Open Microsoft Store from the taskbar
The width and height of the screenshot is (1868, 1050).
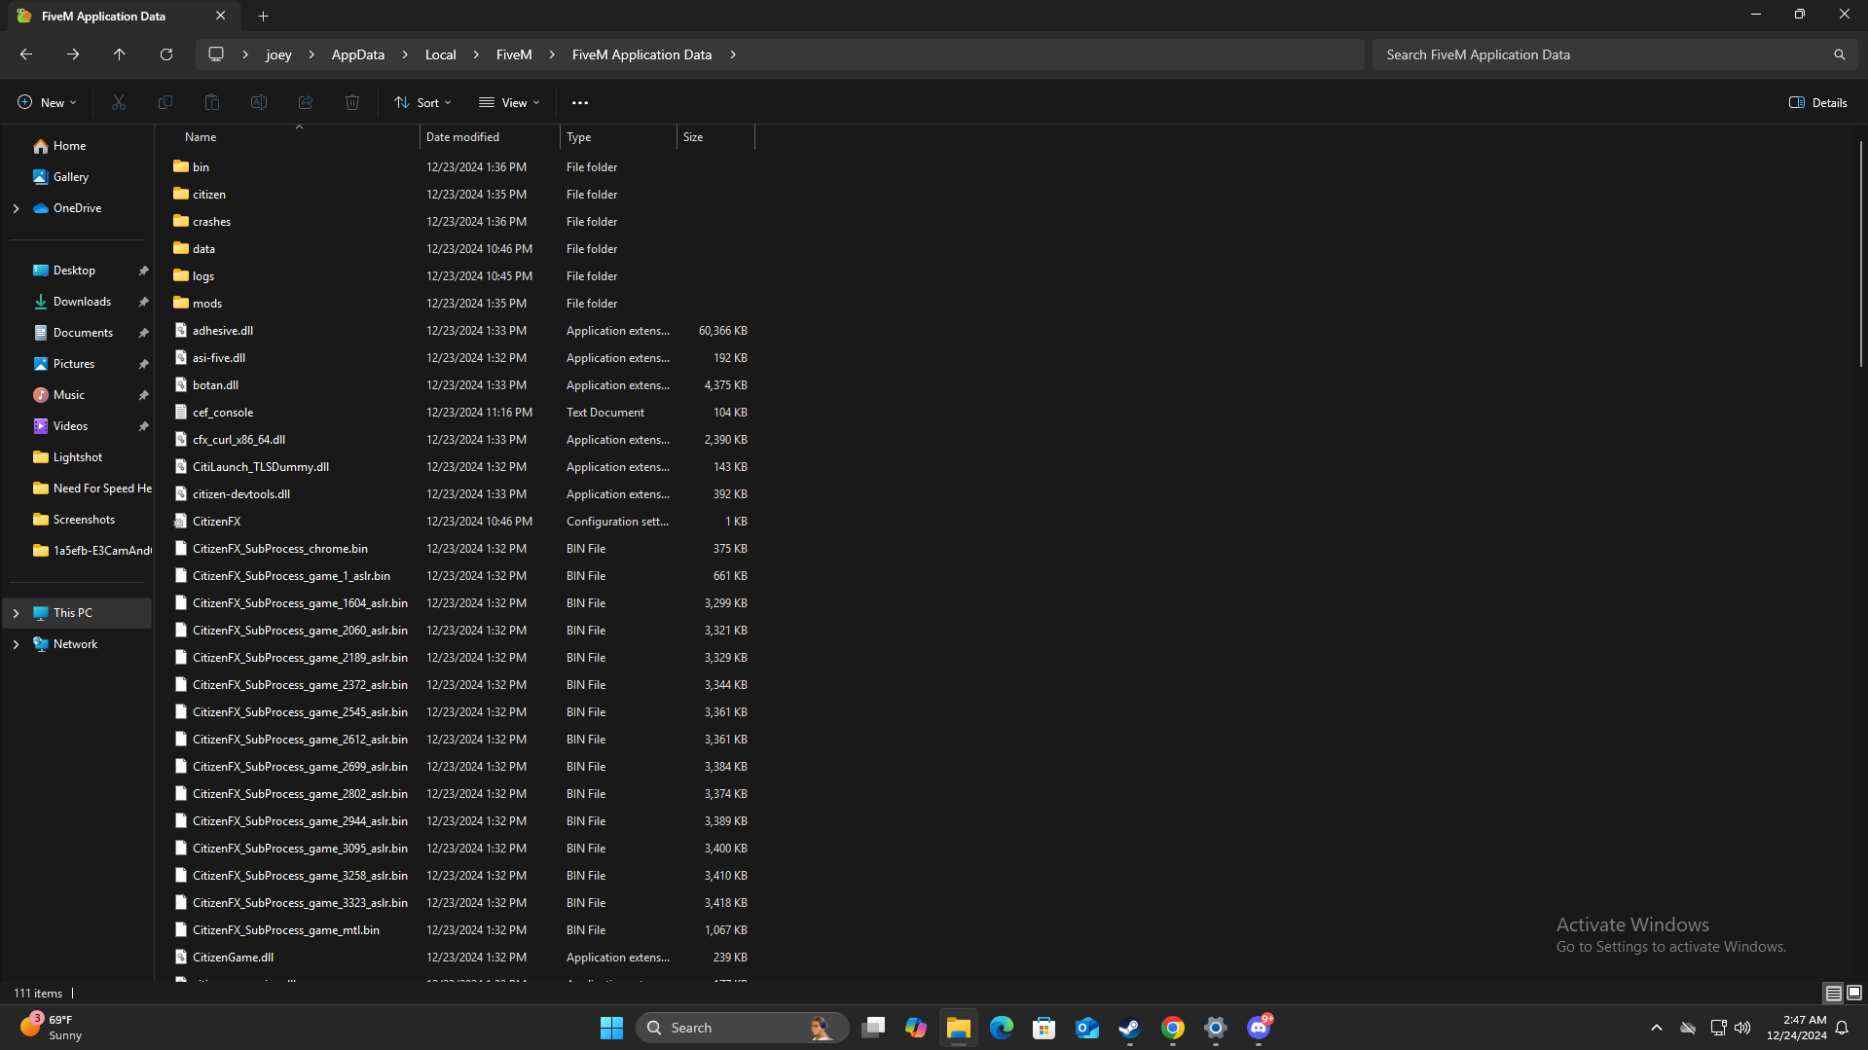1044,1028
